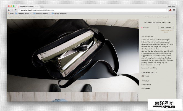The image size is (183, 111).
Task: Open the Freelance Writing bookmark folder
Action: coord(23,13)
